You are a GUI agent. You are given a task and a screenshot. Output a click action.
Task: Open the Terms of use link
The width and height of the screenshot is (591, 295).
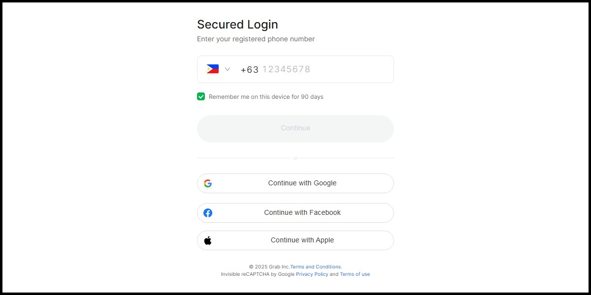[355, 274]
